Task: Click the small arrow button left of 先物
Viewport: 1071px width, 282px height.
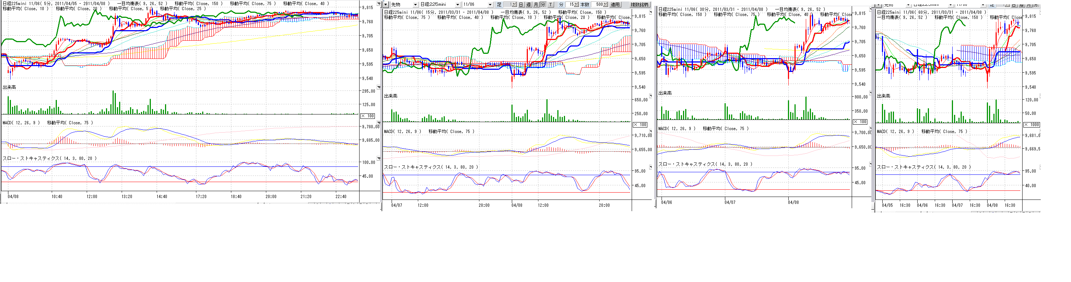Action: tap(385, 5)
